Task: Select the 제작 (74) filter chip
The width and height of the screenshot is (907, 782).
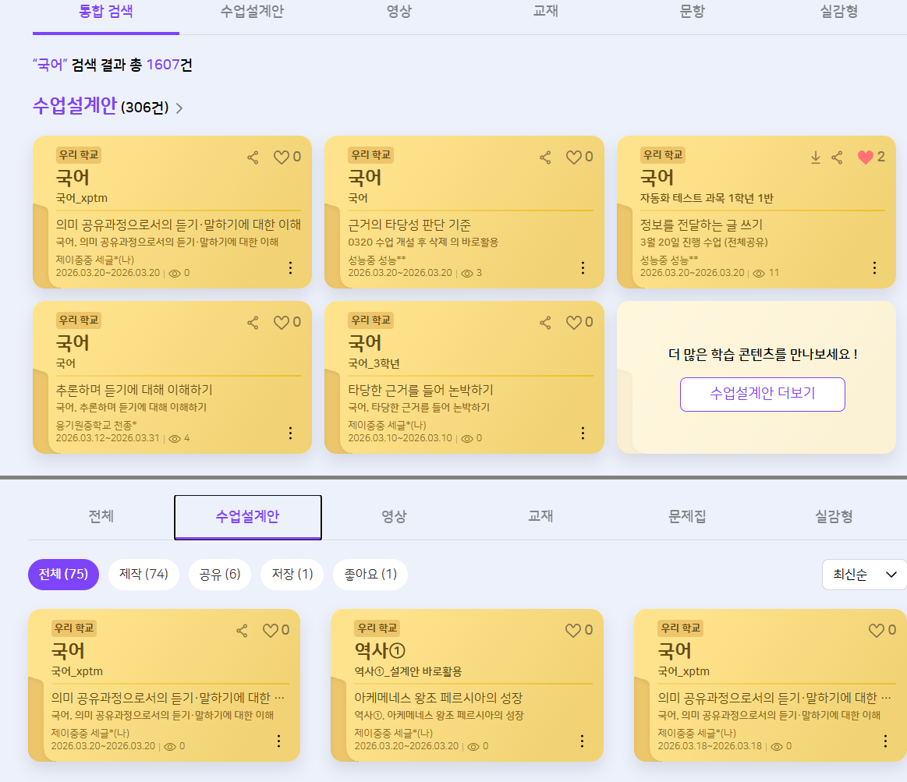Action: (x=143, y=575)
